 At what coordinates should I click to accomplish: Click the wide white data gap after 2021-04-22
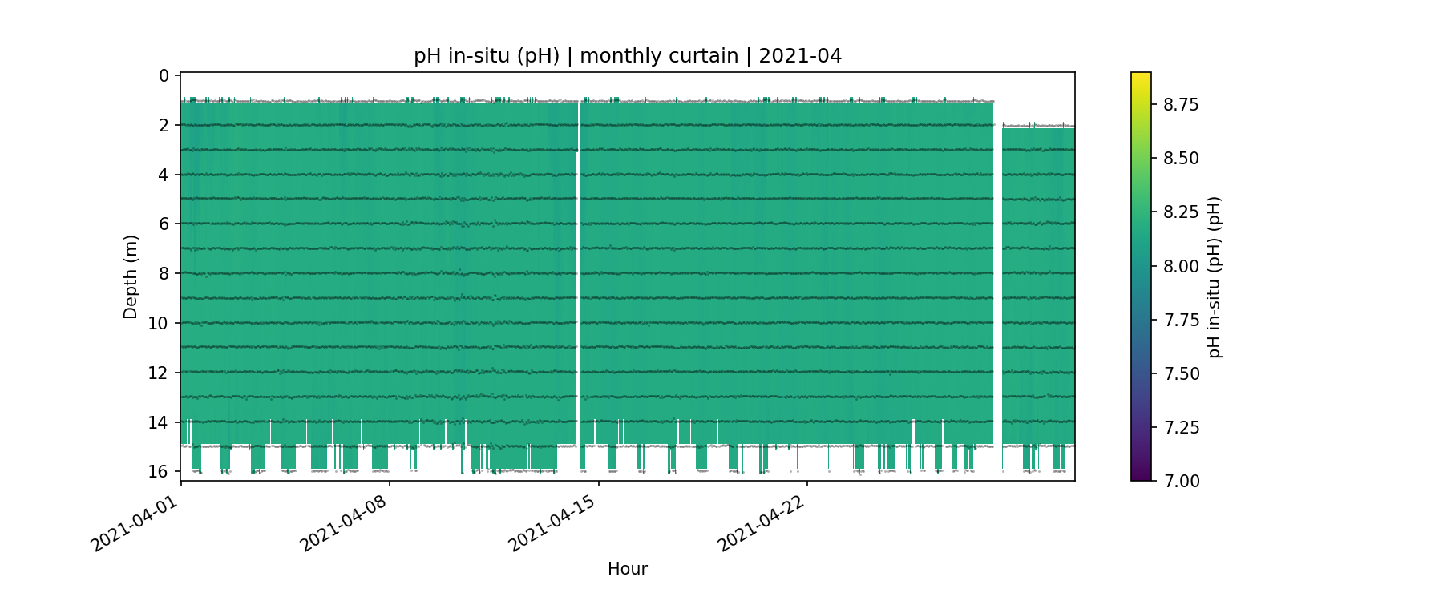(997, 272)
